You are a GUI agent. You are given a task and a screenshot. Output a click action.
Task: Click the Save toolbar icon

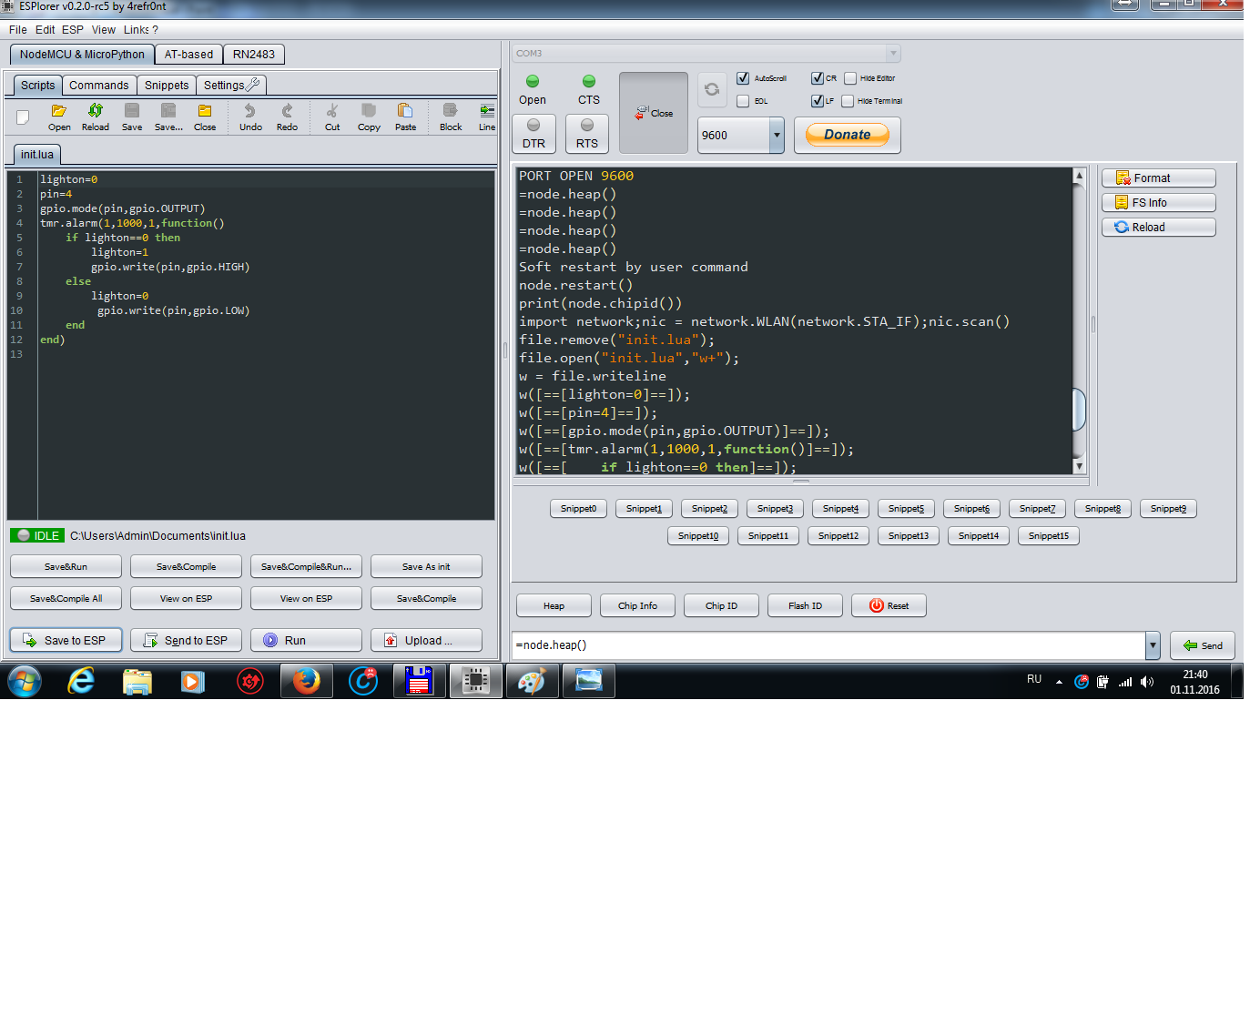132,117
